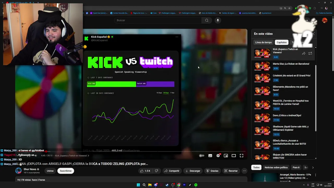Expand the current chapter title in player
Image resolution: width=334 pixels, height=188 pixels.
[72, 156]
